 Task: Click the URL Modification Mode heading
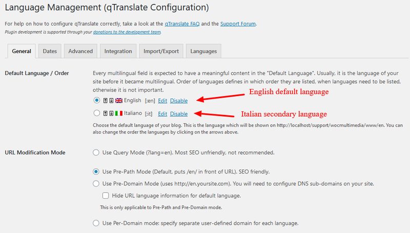(35, 152)
